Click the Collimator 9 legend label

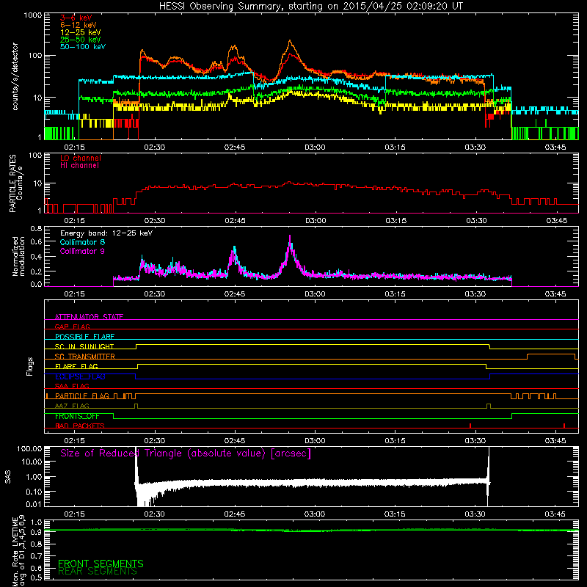tap(82, 251)
